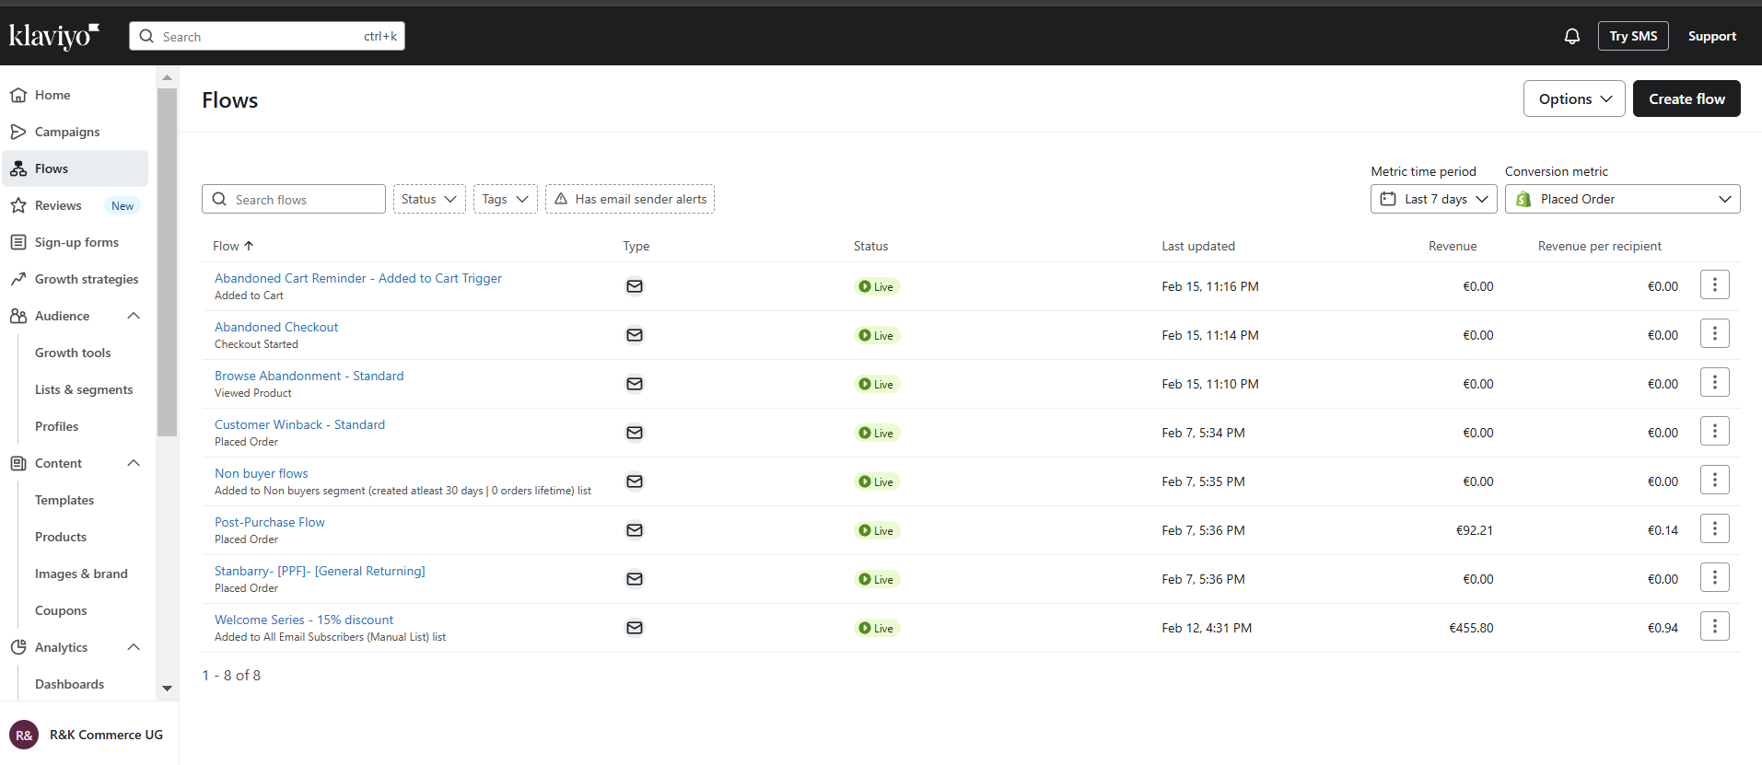This screenshot has width=1762, height=765.
Task: Click the Try SMS button
Action: (1633, 36)
